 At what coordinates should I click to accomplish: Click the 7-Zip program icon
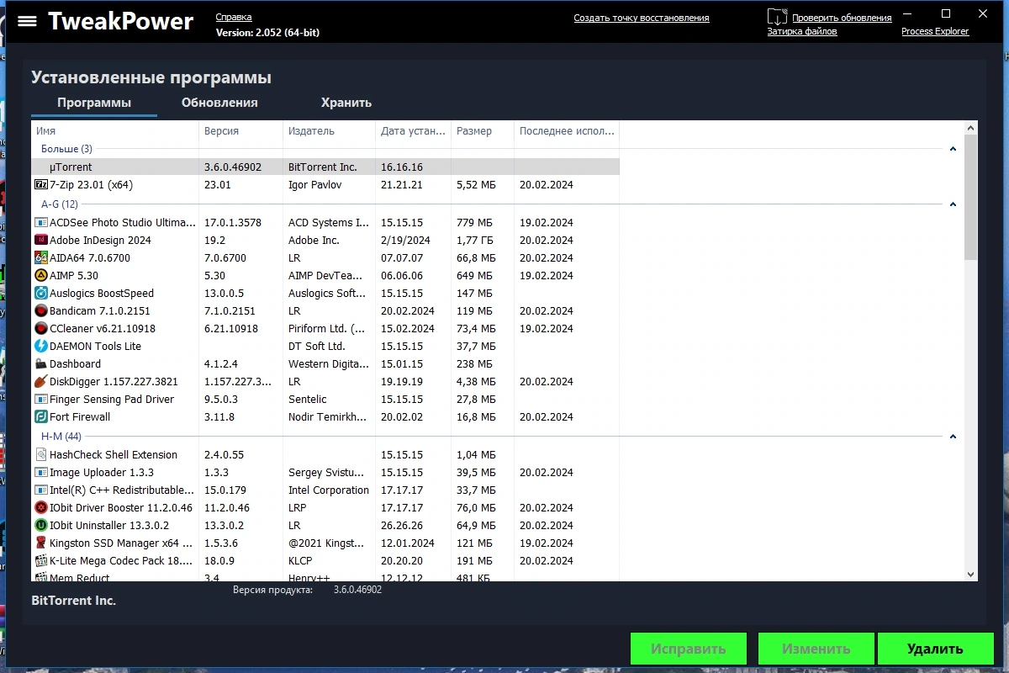[x=41, y=184]
